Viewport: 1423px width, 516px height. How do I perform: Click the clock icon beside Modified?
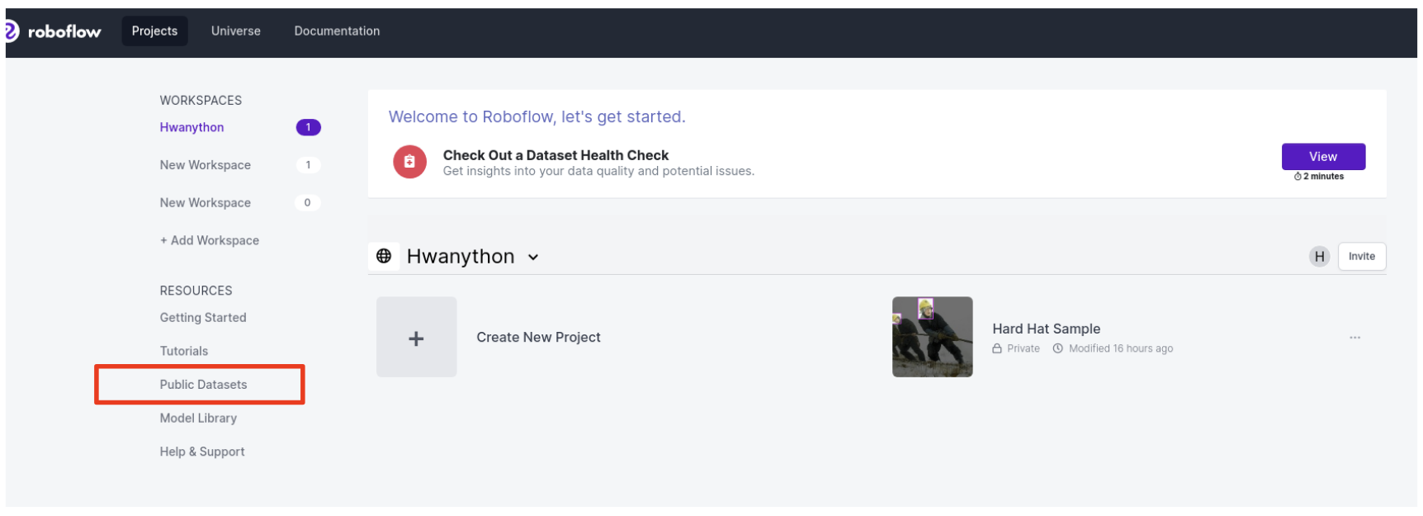point(1057,348)
